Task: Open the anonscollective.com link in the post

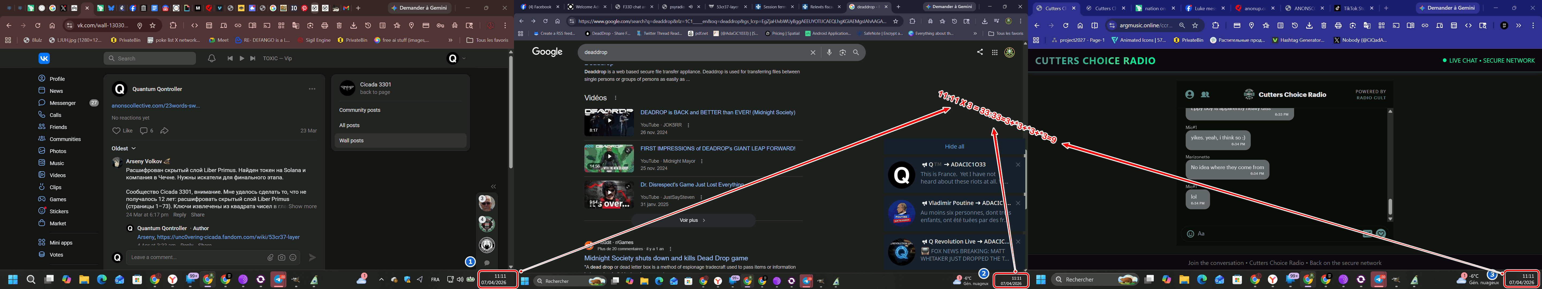Action: coord(156,106)
